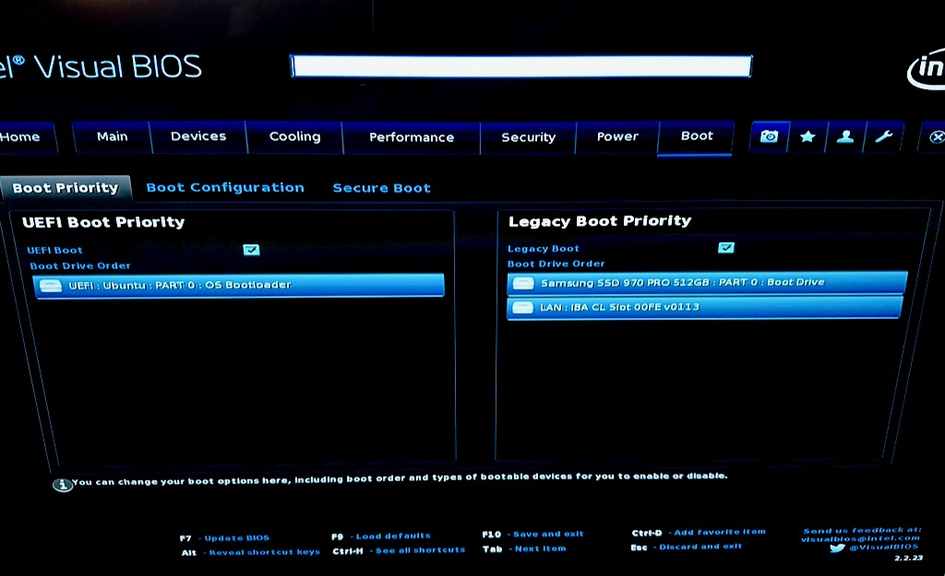Go to the Performance menu
The height and width of the screenshot is (576, 945).
pos(412,137)
